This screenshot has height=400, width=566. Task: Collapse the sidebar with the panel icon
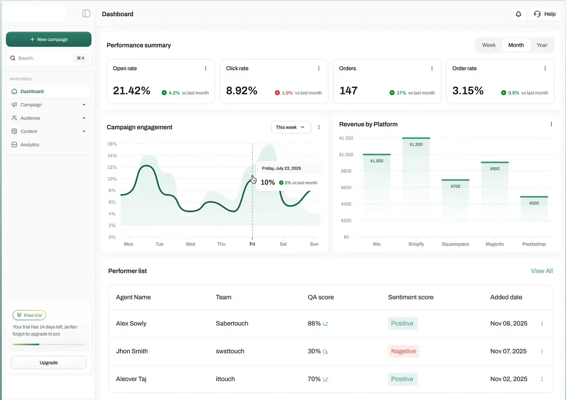click(86, 14)
